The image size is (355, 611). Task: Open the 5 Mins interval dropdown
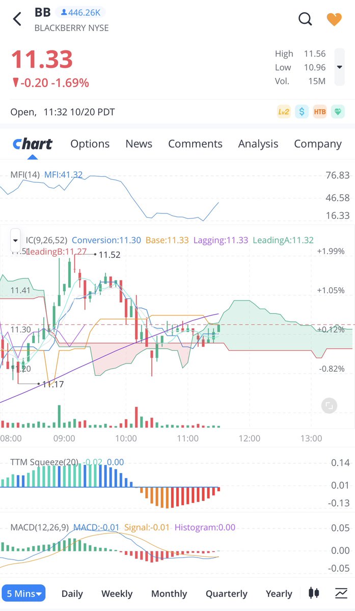(23, 593)
